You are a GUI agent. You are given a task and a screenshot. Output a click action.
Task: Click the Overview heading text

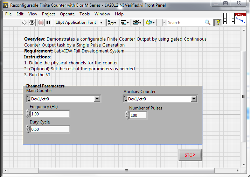tap(35, 39)
